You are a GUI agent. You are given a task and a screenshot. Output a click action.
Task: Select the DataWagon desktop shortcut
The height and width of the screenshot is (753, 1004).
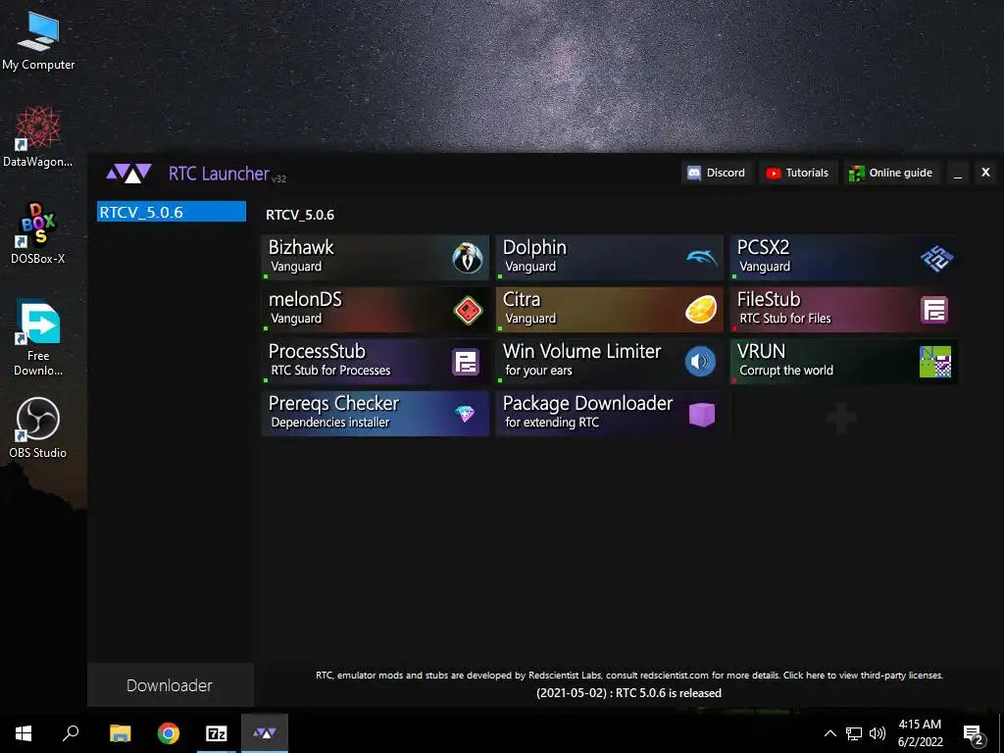coord(38,137)
